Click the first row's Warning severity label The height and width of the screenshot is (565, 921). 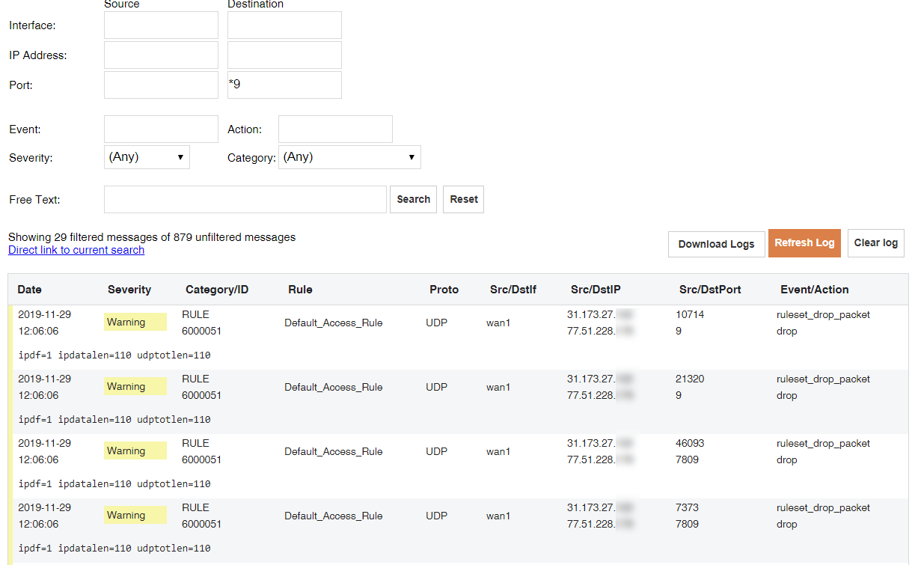[x=135, y=323]
